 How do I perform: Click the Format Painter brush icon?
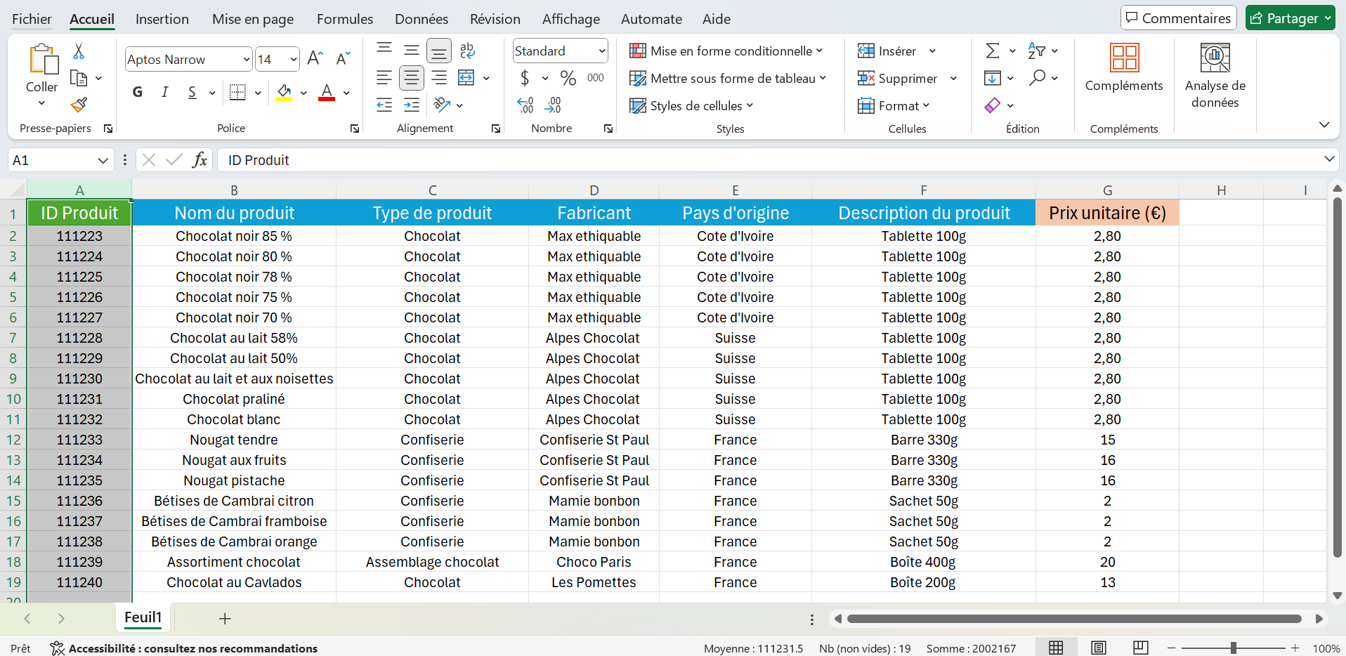point(79,105)
